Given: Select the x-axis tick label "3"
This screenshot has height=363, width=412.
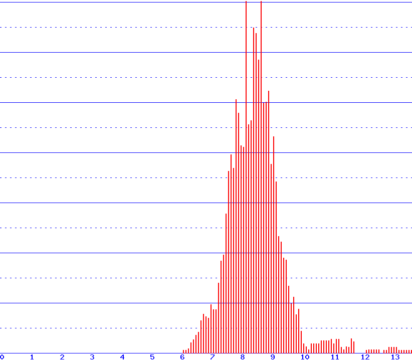Looking at the screenshot, I should (x=92, y=357).
